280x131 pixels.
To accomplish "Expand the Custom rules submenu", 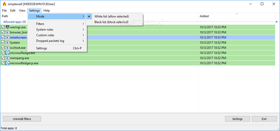I will [x=57, y=35].
